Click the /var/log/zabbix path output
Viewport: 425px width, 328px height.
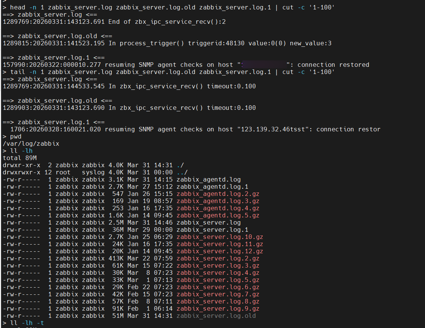coord(31,143)
